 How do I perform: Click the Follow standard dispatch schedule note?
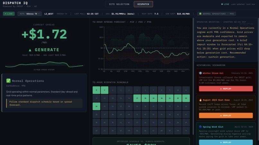tap(44, 103)
